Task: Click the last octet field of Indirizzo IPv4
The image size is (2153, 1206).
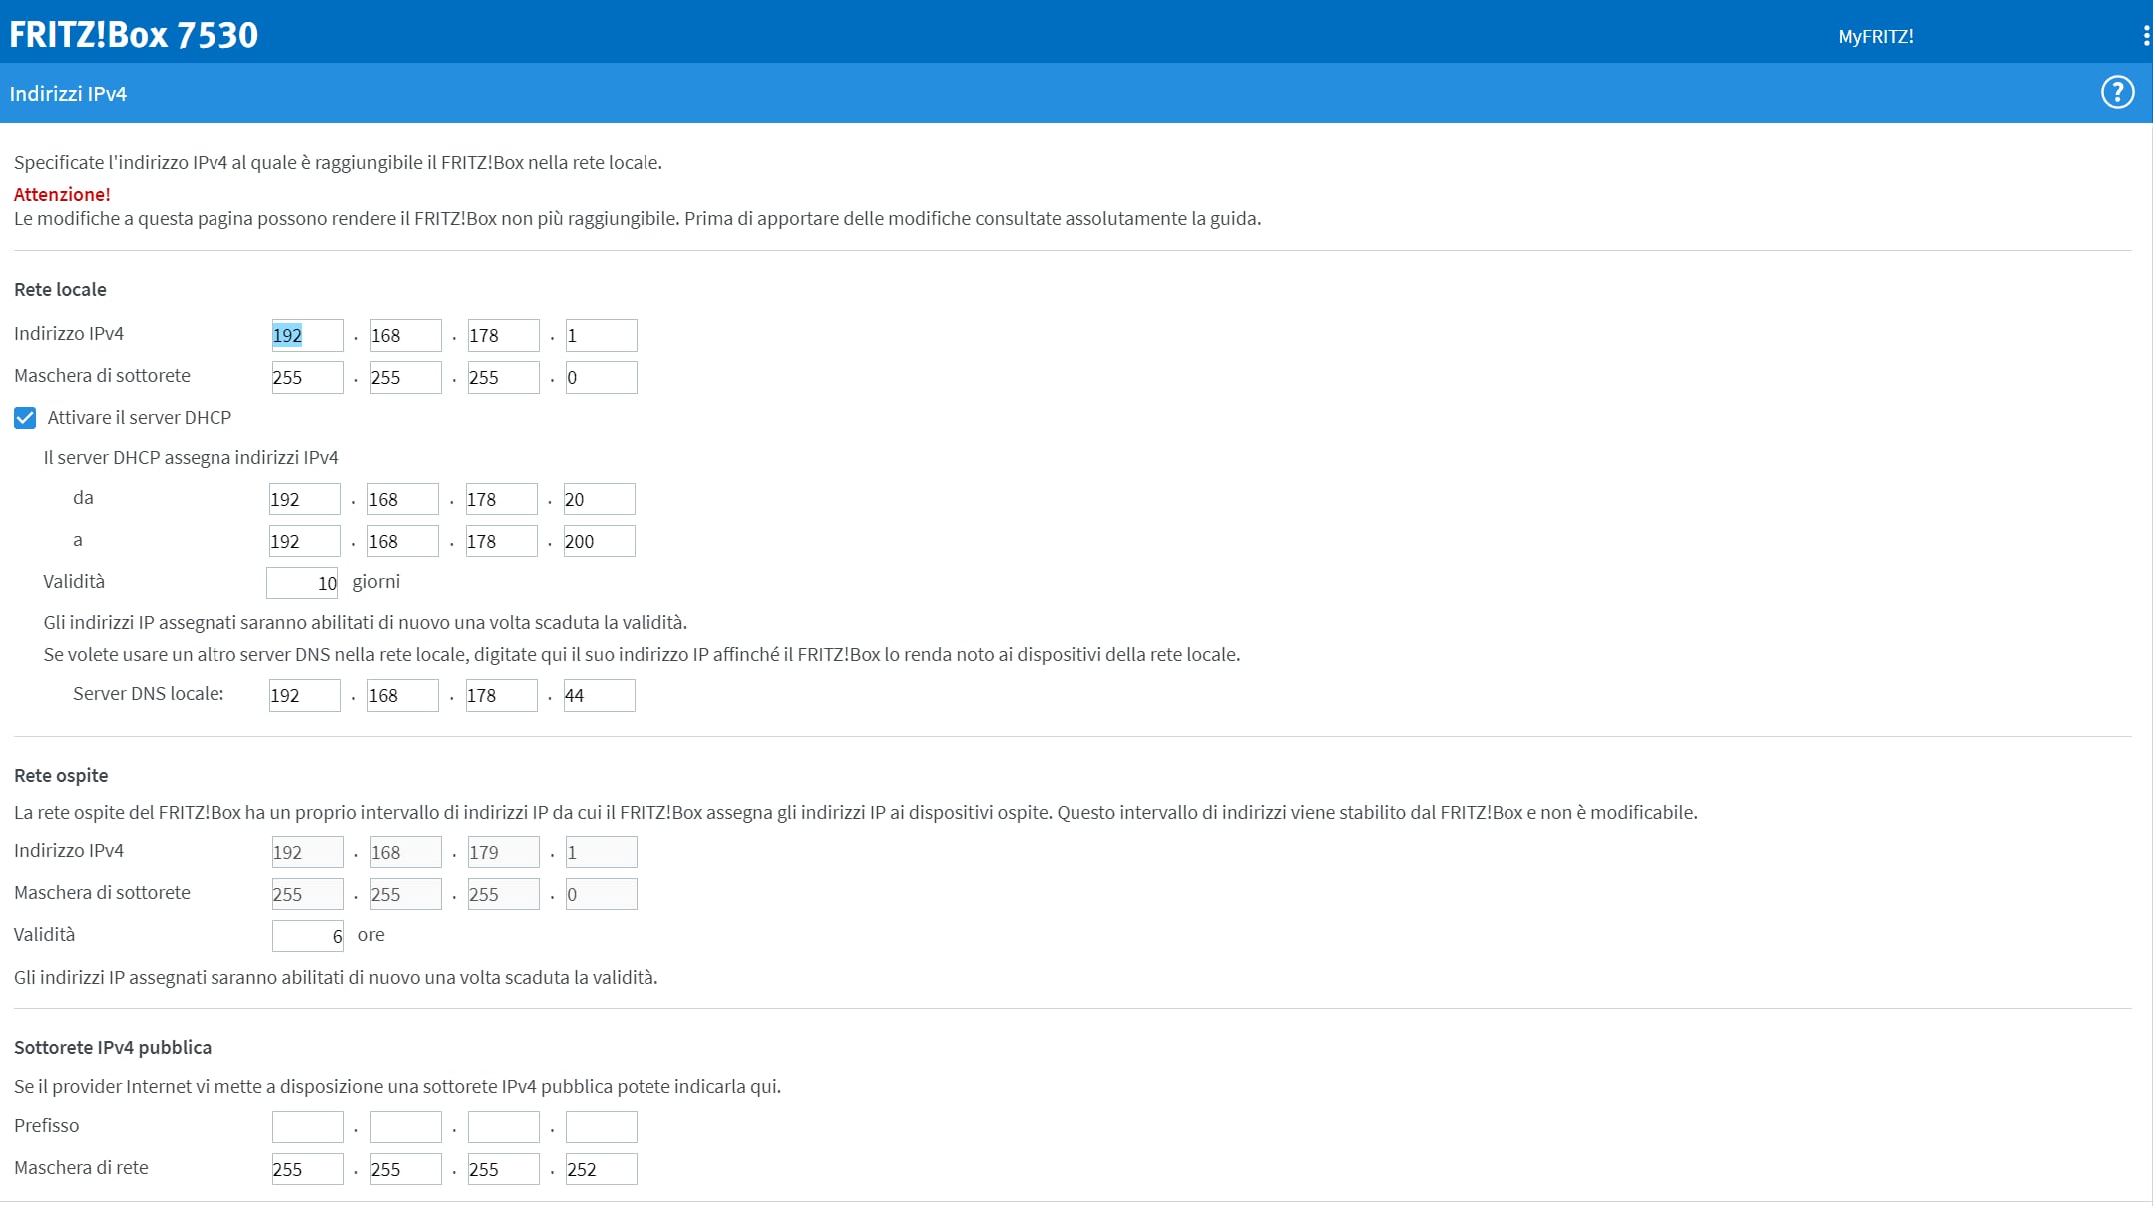Action: point(601,336)
